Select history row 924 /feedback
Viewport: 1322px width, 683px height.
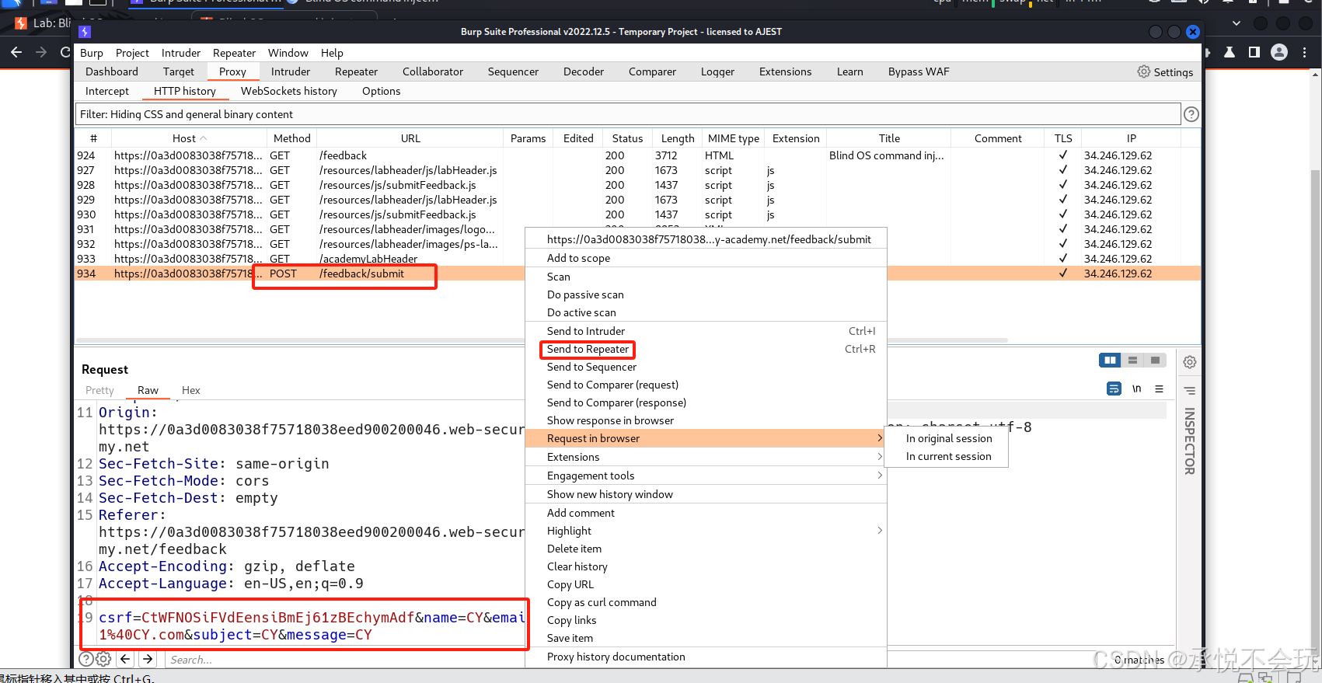pos(637,155)
